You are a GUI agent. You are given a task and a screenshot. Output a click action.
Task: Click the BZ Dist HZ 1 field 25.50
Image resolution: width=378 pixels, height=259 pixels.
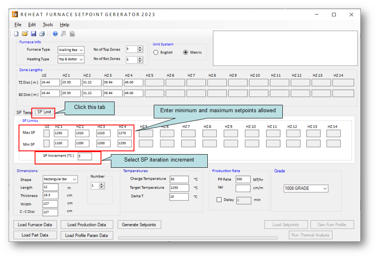[71, 93]
